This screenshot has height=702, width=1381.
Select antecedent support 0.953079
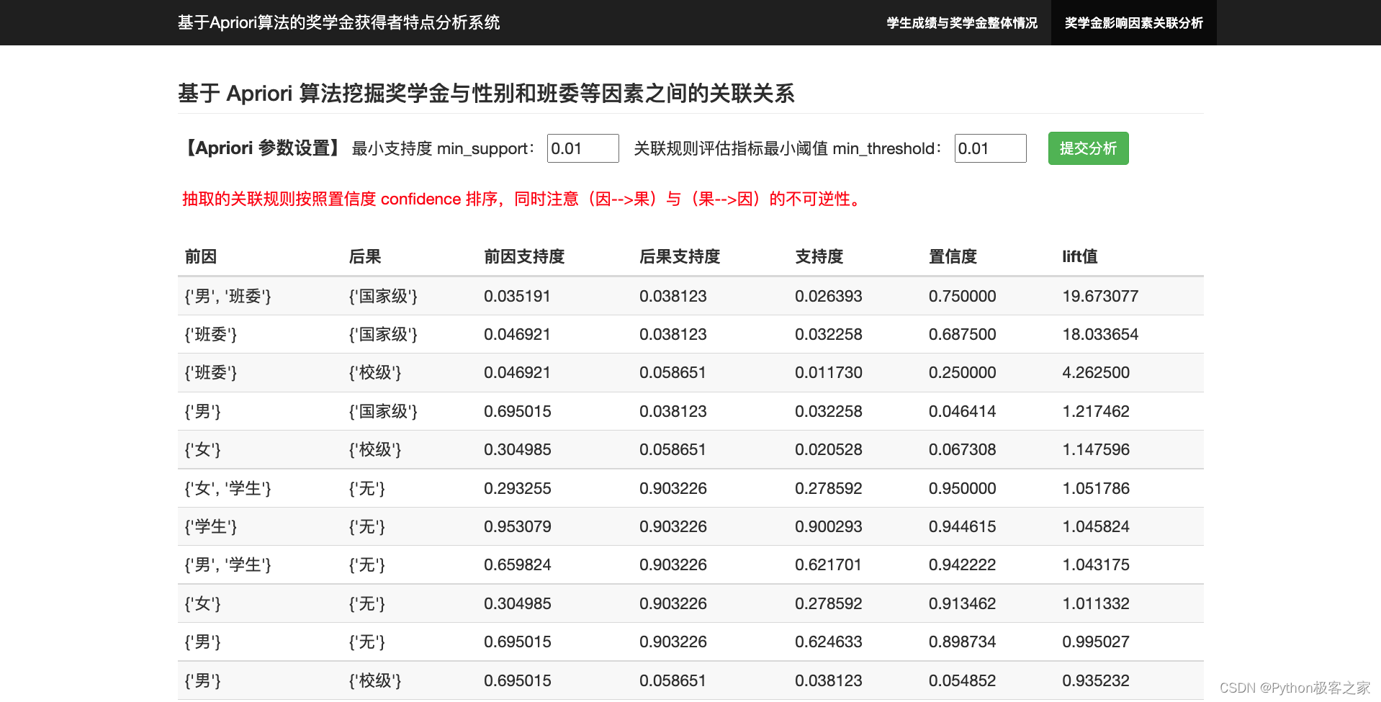coord(517,526)
